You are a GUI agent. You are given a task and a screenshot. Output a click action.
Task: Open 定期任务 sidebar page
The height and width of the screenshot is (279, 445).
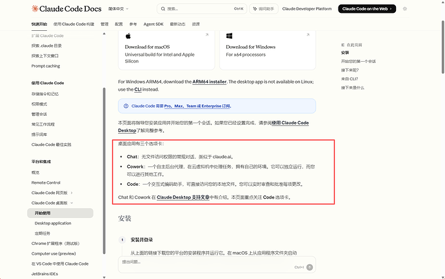(x=43, y=233)
